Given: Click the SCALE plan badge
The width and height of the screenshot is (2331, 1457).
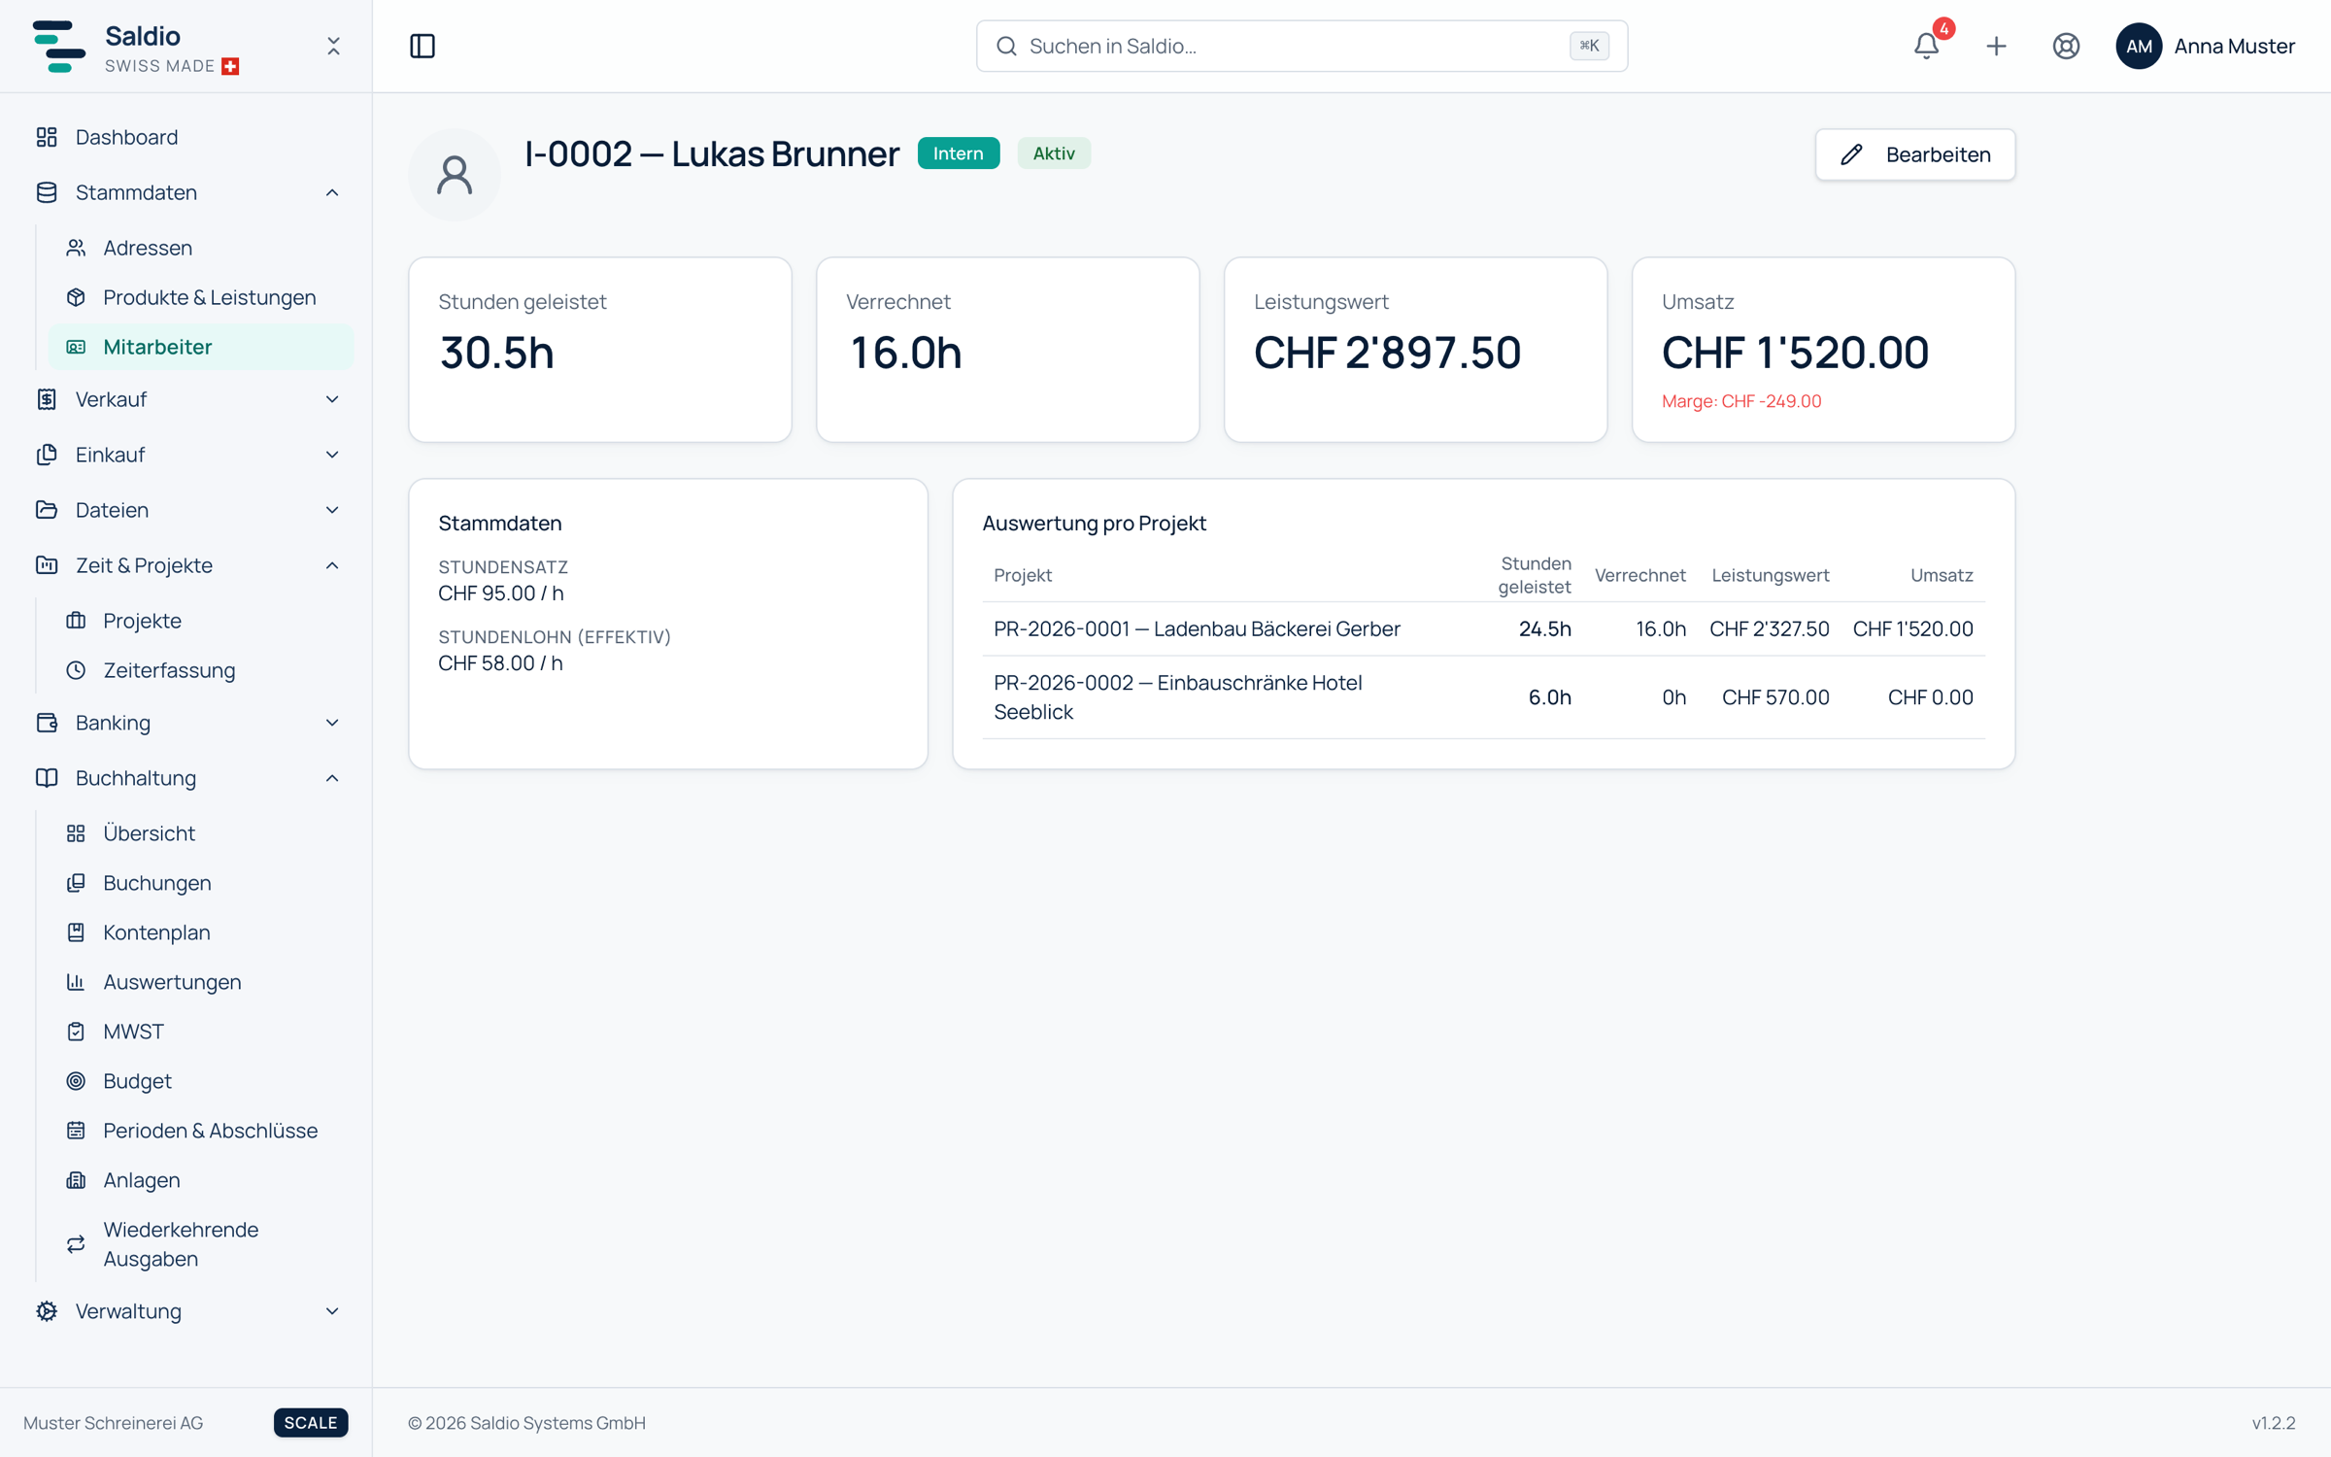Looking at the screenshot, I should click(311, 1422).
